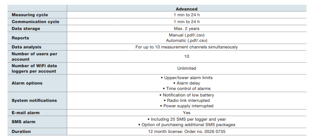319x138 pixels.
Task: Select the Alarm options row label
Action: [x=27, y=83]
